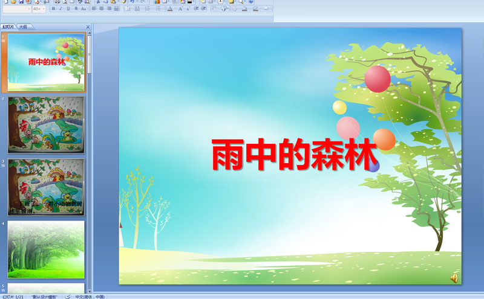Click the 中文(简体, 中国) language indicator
The width and height of the screenshot is (484, 299).
coord(90,297)
